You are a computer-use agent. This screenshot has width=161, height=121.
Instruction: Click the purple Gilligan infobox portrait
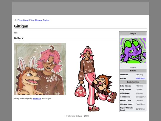(133, 50)
